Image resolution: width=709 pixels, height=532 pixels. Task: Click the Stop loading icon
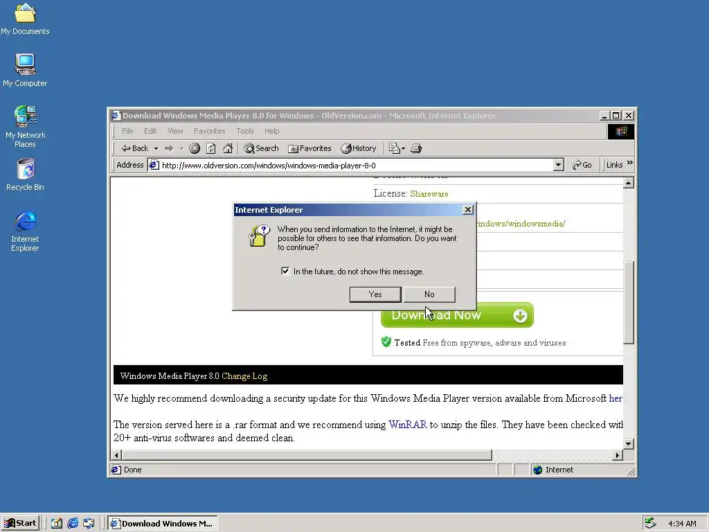tap(195, 148)
